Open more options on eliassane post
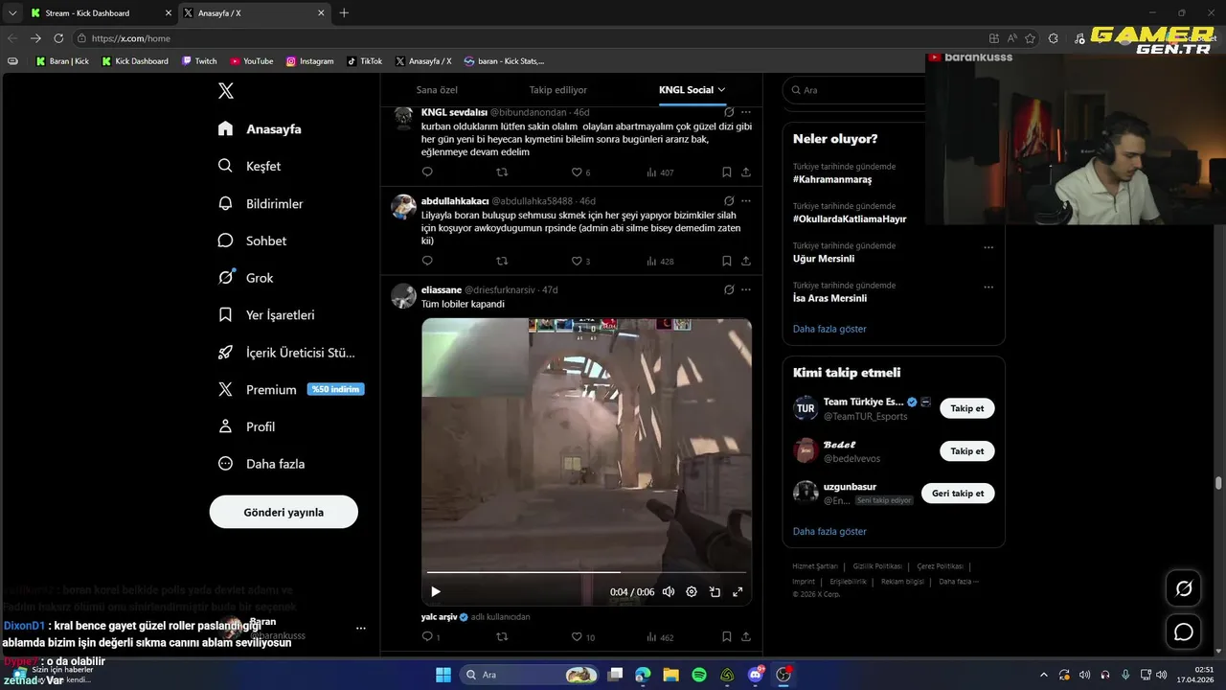The image size is (1226, 690). pyautogui.click(x=746, y=289)
